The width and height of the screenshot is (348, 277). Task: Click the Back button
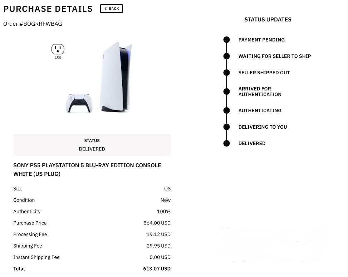[111, 9]
